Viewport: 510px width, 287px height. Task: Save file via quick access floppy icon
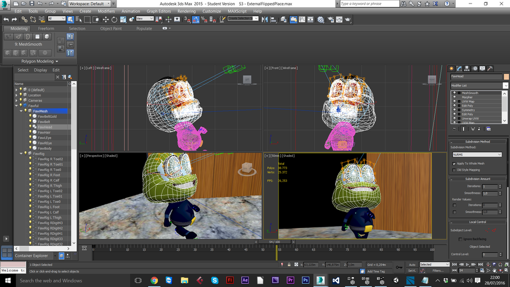tap(31, 3)
